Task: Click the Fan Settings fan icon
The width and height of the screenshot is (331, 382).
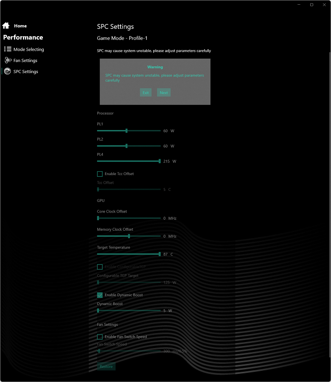Action: (8, 60)
